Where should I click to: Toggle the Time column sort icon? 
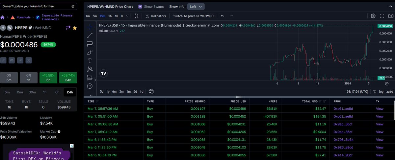tap(97, 101)
